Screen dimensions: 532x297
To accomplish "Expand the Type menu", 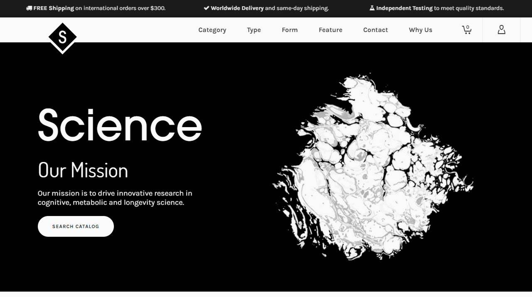I will [x=254, y=30].
